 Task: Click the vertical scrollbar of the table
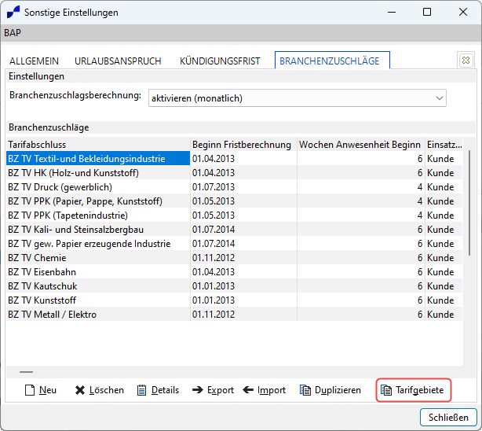(x=469, y=204)
